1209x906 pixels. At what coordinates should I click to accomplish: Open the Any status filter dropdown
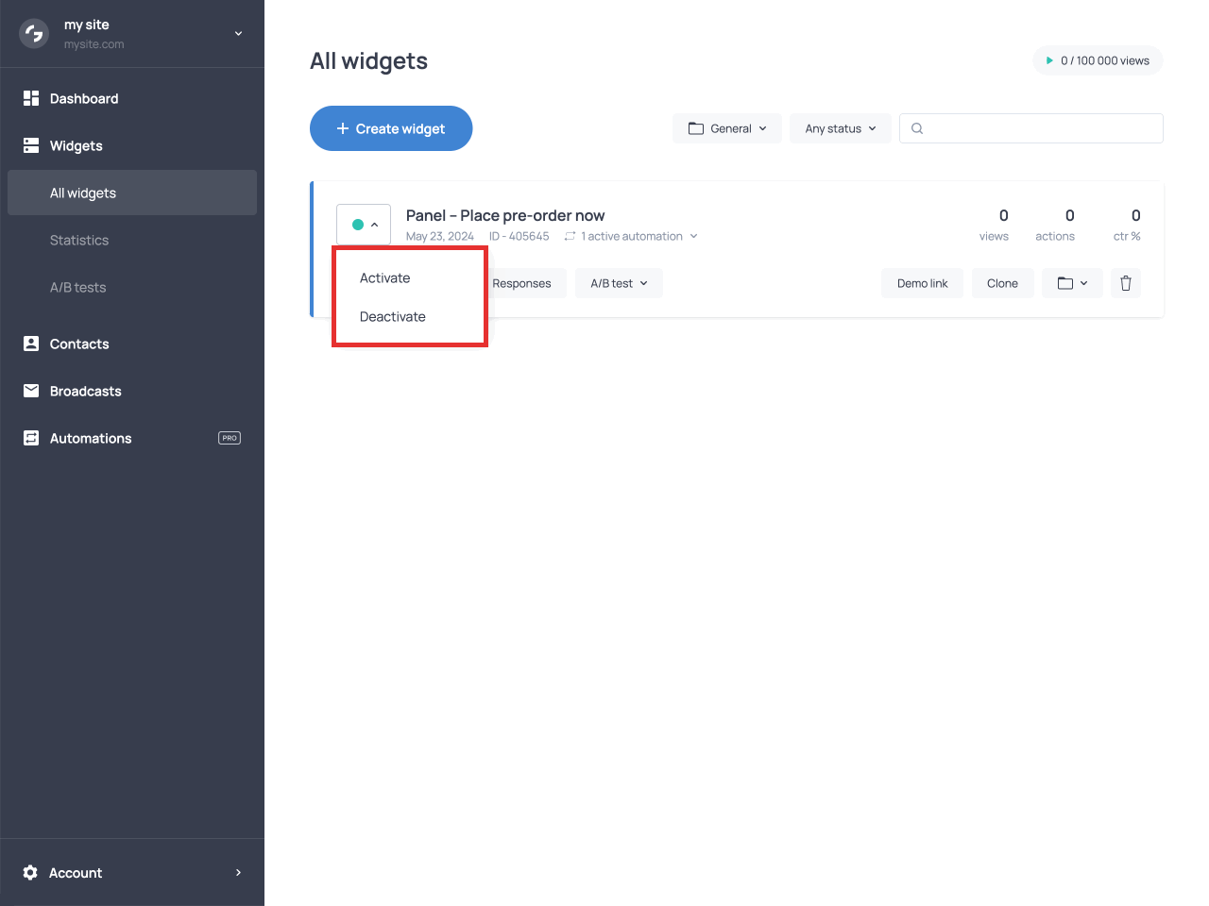click(x=840, y=128)
